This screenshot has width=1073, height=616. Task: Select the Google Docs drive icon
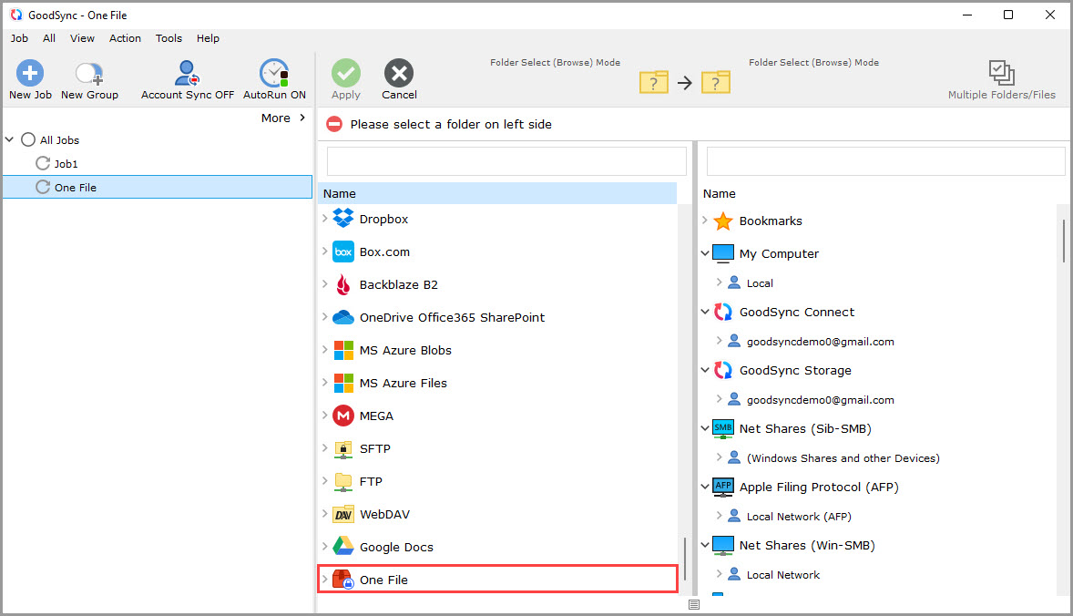342,547
